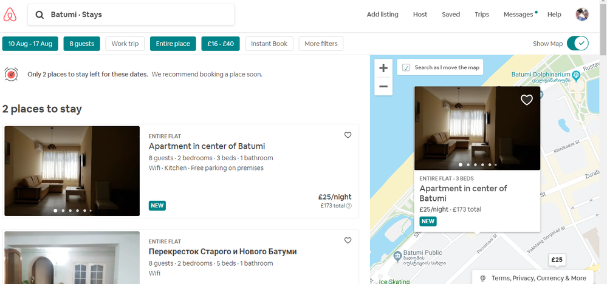Zoom out on the map
607x284 pixels.
pos(383,86)
